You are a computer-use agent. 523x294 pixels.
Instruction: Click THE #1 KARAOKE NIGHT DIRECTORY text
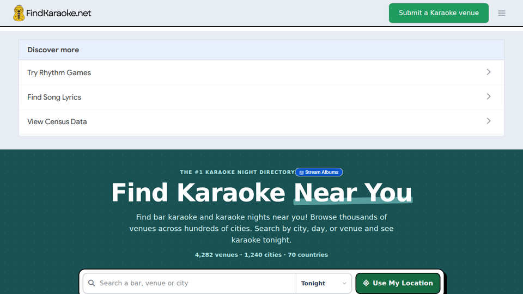point(237,173)
